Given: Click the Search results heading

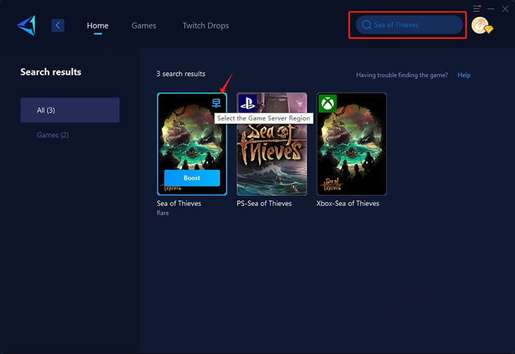Looking at the screenshot, I should [51, 72].
